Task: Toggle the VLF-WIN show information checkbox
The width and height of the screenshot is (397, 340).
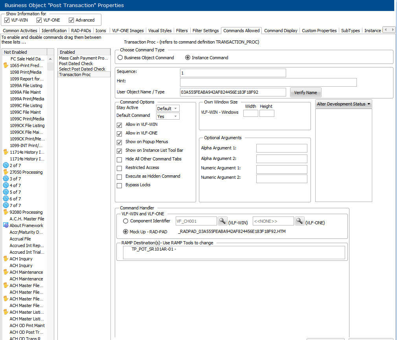Action: [x=7, y=20]
